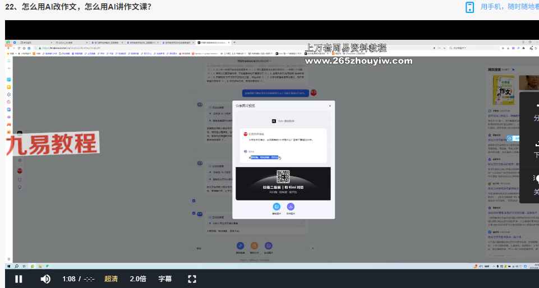Mute the video volume
Screen dimensions: 539x288
45,278
